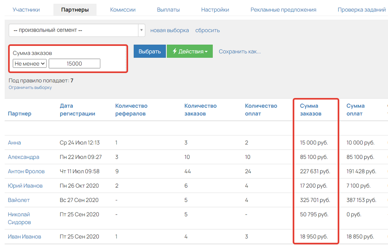Click the date Вс 27 Сен 2020
This screenshot has height=245, width=388.
pyautogui.click(x=79, y=200)
